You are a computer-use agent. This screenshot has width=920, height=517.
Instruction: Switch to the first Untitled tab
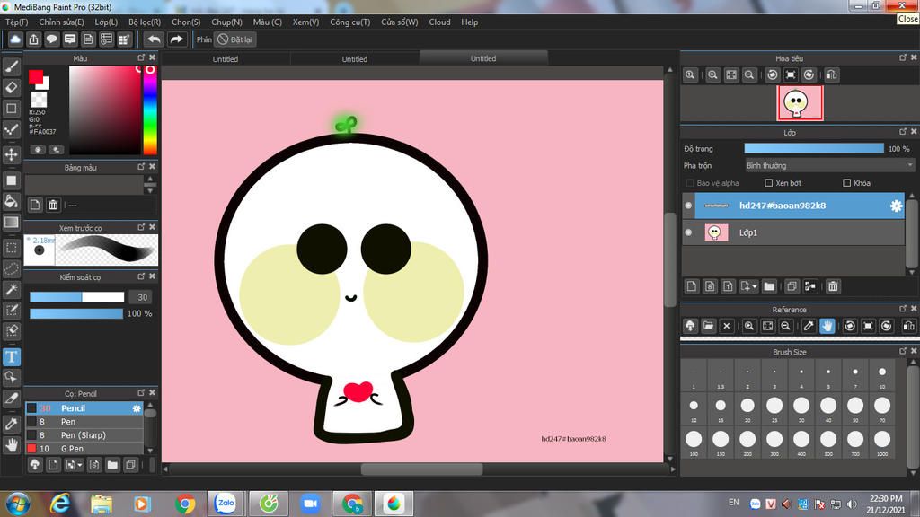pyautogui.click(x=226, y=59)
